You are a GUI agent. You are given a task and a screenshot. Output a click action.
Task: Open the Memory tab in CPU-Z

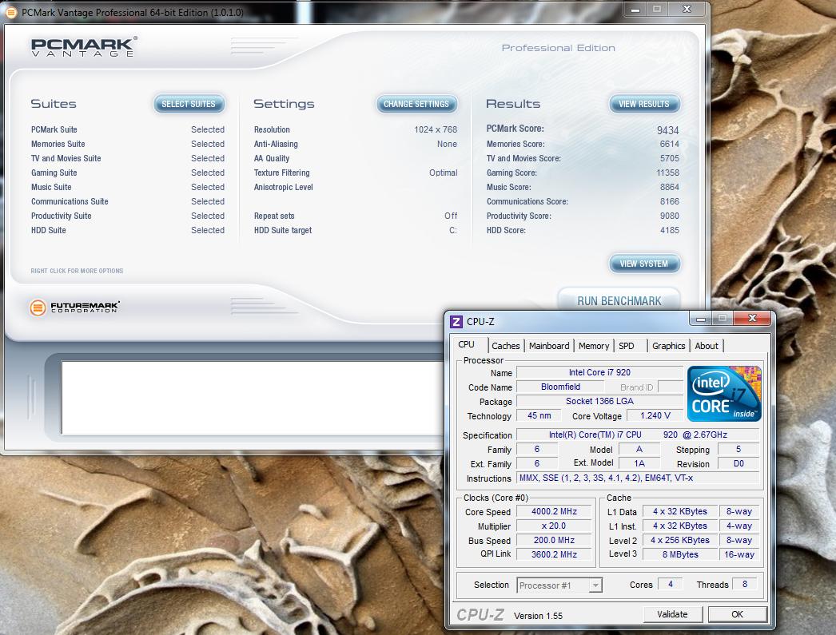(593, 346)
